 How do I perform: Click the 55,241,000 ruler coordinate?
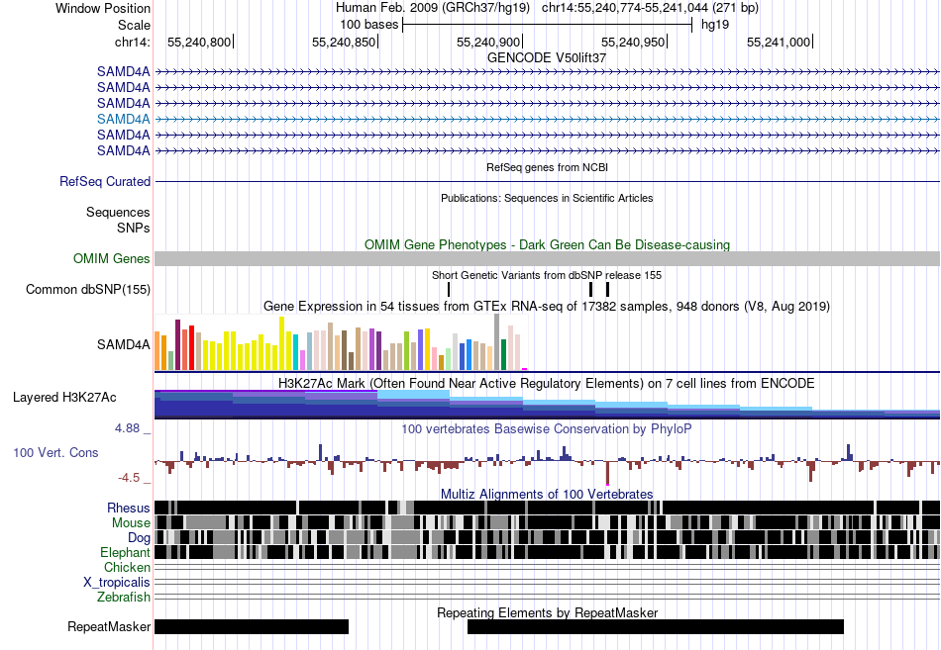[x=779, y=42]
